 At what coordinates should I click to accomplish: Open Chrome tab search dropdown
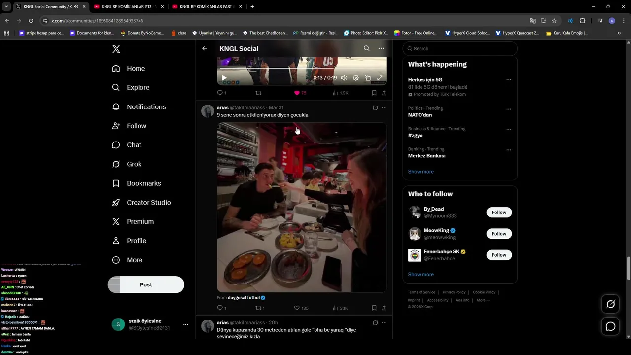coord(6,7)
